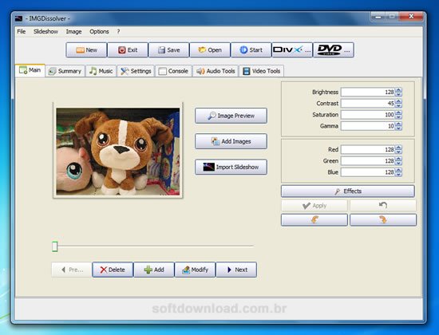
Task: Switch to the Music tab
Action: click(x=101, y=71)
